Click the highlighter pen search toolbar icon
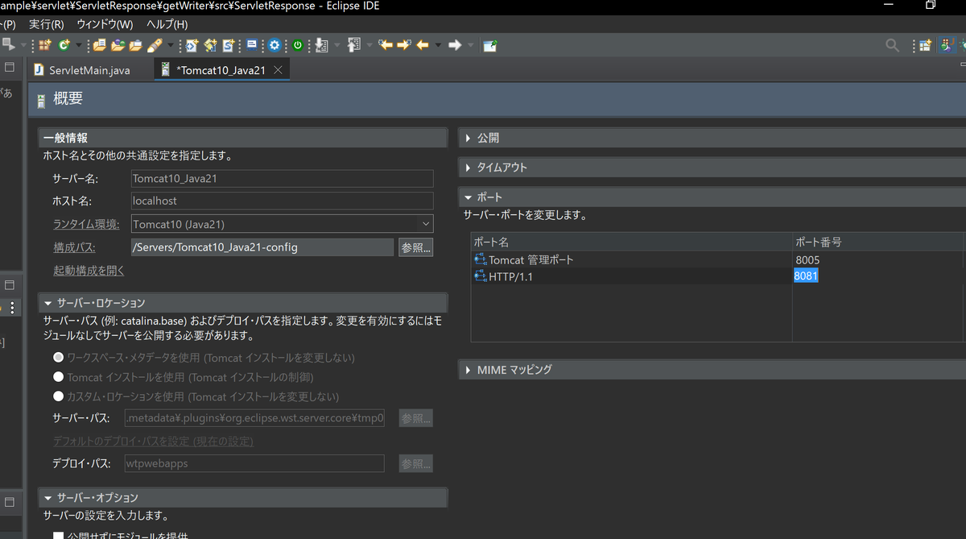The width and height of the screenshot is (966, 539). click(155, 45)
